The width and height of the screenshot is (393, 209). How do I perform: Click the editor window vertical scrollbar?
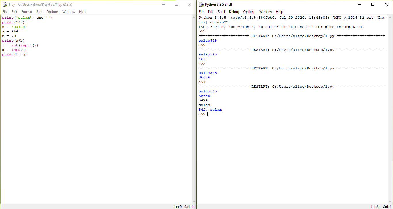click(x=194, y=109)
